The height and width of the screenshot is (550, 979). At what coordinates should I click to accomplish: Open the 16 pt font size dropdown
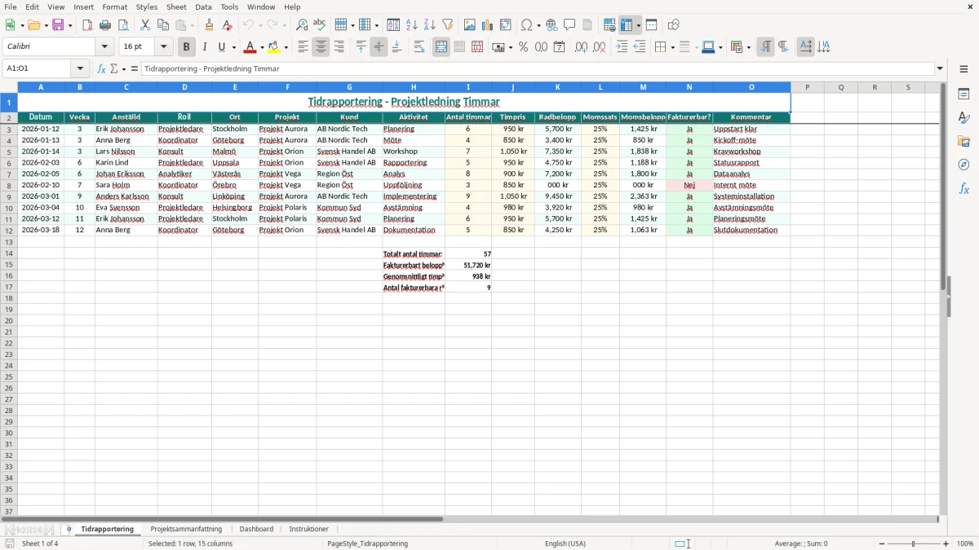(x=163, y=47)
